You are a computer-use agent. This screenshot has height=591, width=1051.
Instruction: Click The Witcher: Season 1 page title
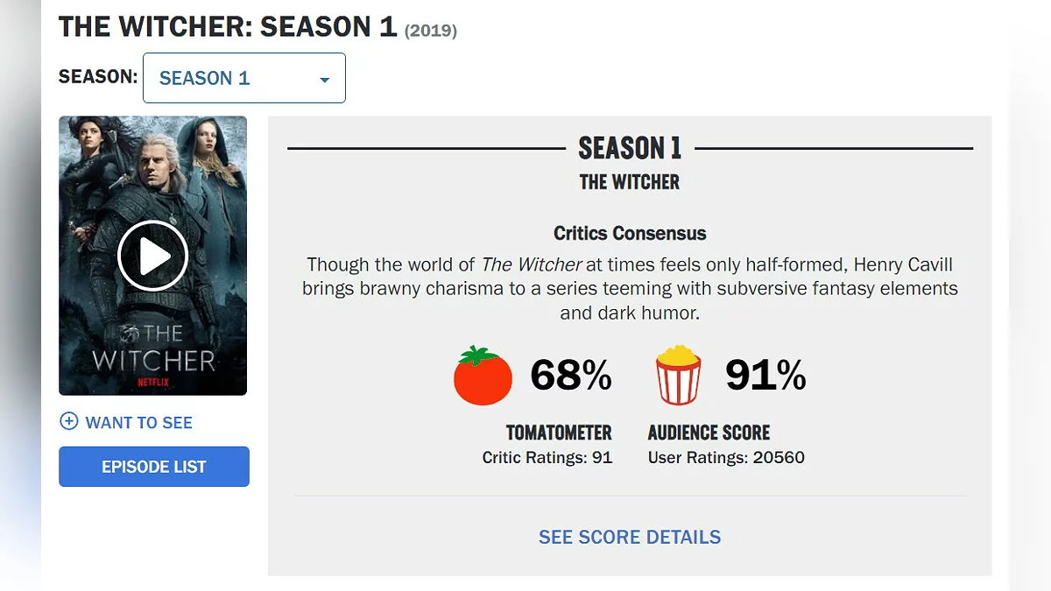click(x=228, y=27)
